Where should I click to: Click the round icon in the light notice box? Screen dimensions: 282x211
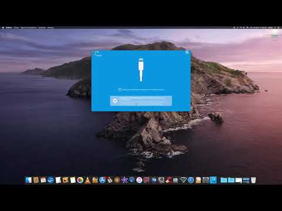coord(115,101)
